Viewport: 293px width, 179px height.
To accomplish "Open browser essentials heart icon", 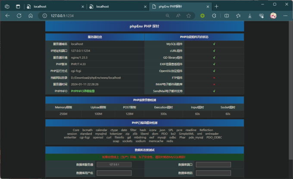I will click(x=262, y=16).
